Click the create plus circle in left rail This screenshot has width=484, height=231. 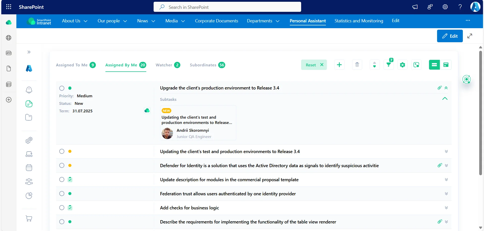click(9, 100)
